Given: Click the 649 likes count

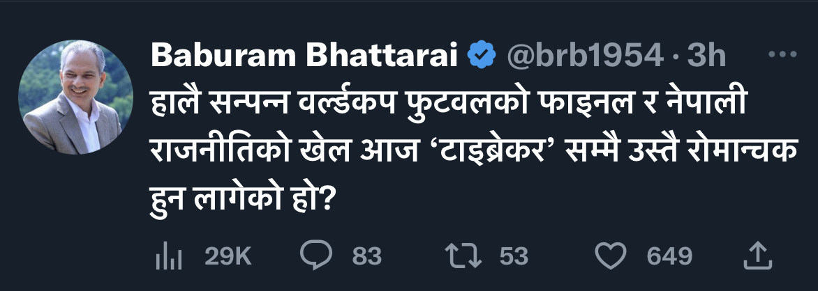Looking at the screenshot, I should (x=669, y=256).
